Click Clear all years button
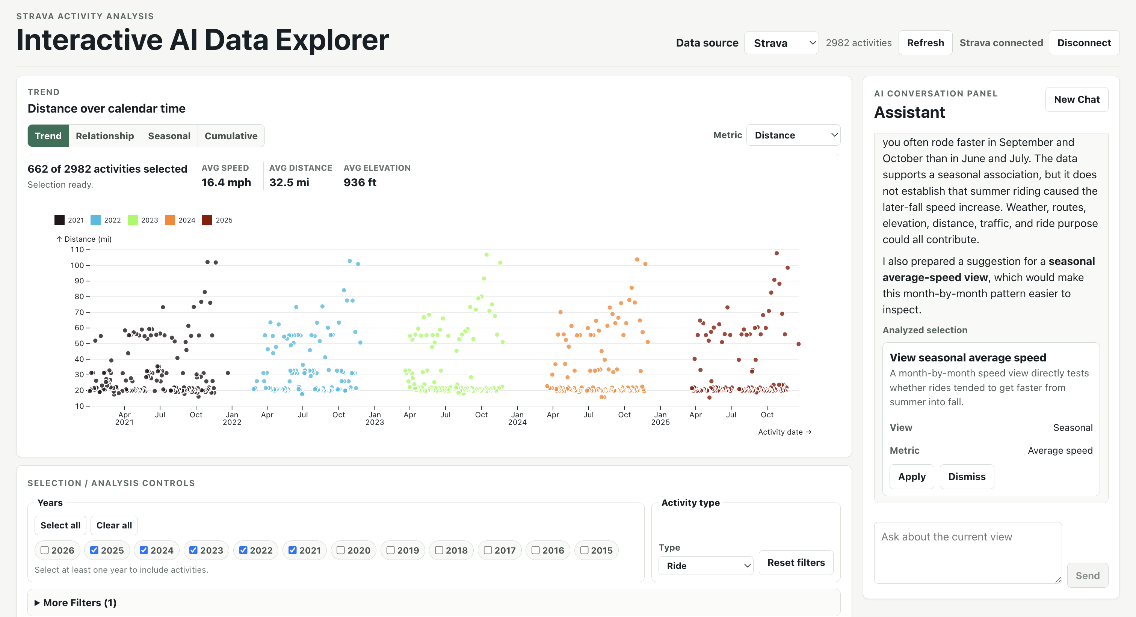 114,525
